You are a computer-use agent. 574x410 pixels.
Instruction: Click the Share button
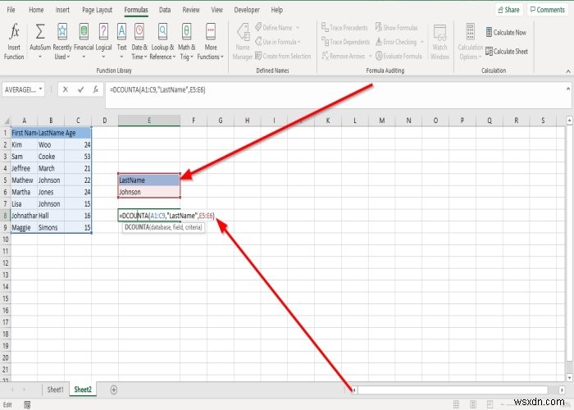coord(509,10)
